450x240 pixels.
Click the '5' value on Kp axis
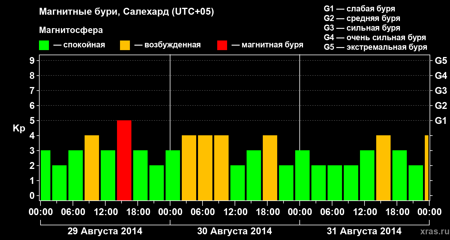(33, 121)
